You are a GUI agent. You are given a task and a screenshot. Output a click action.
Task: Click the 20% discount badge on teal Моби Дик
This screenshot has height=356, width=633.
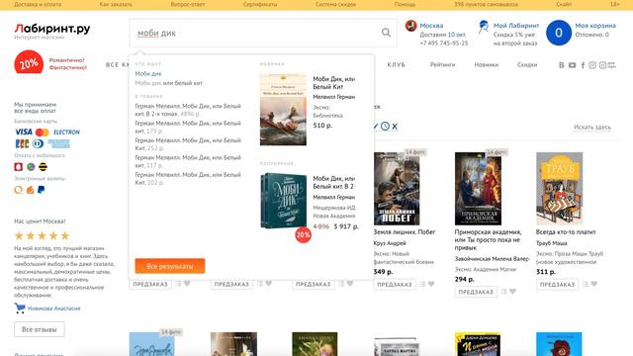303,235
